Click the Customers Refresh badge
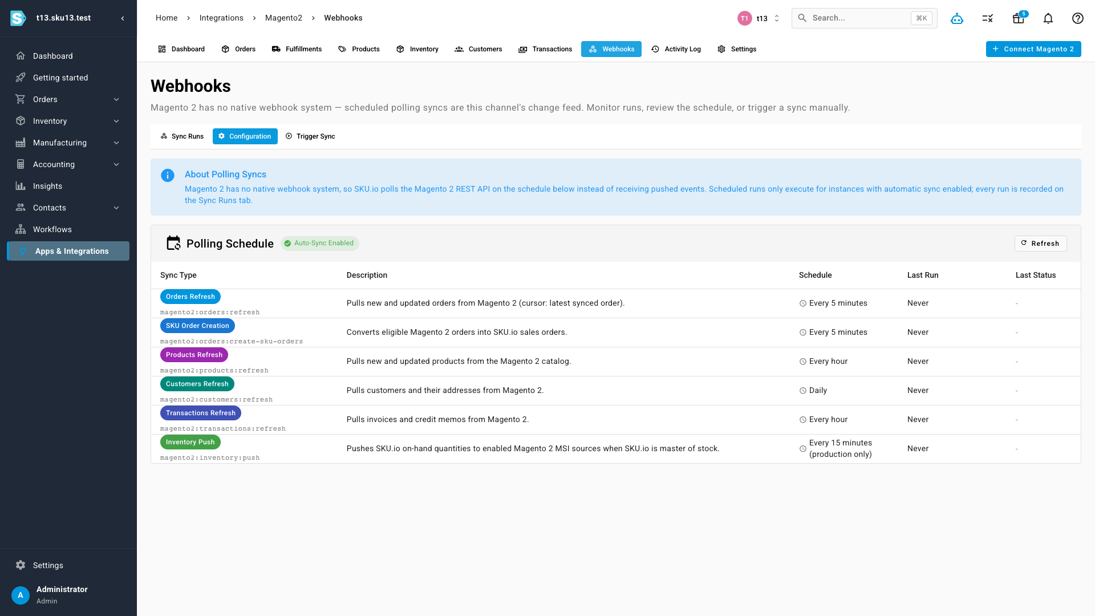 [197, 384]
